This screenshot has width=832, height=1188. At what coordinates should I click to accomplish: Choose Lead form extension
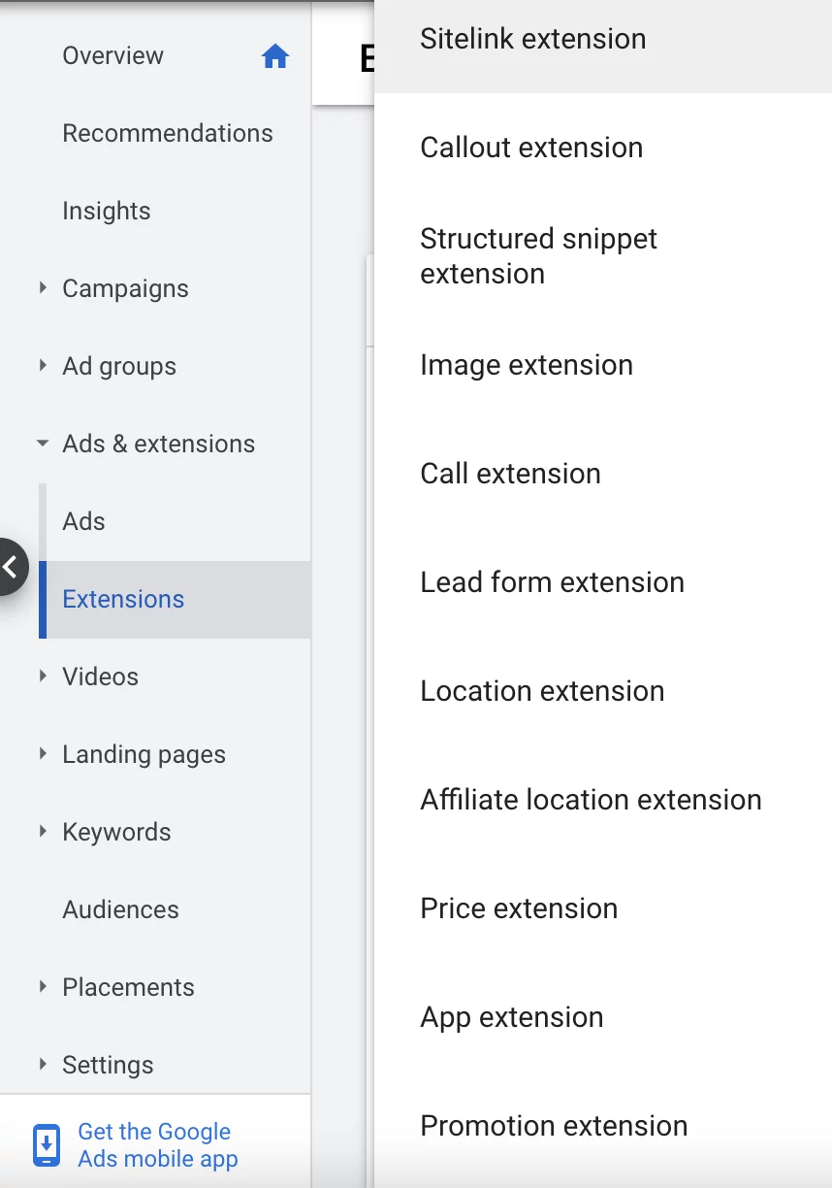tap(552, 582)
